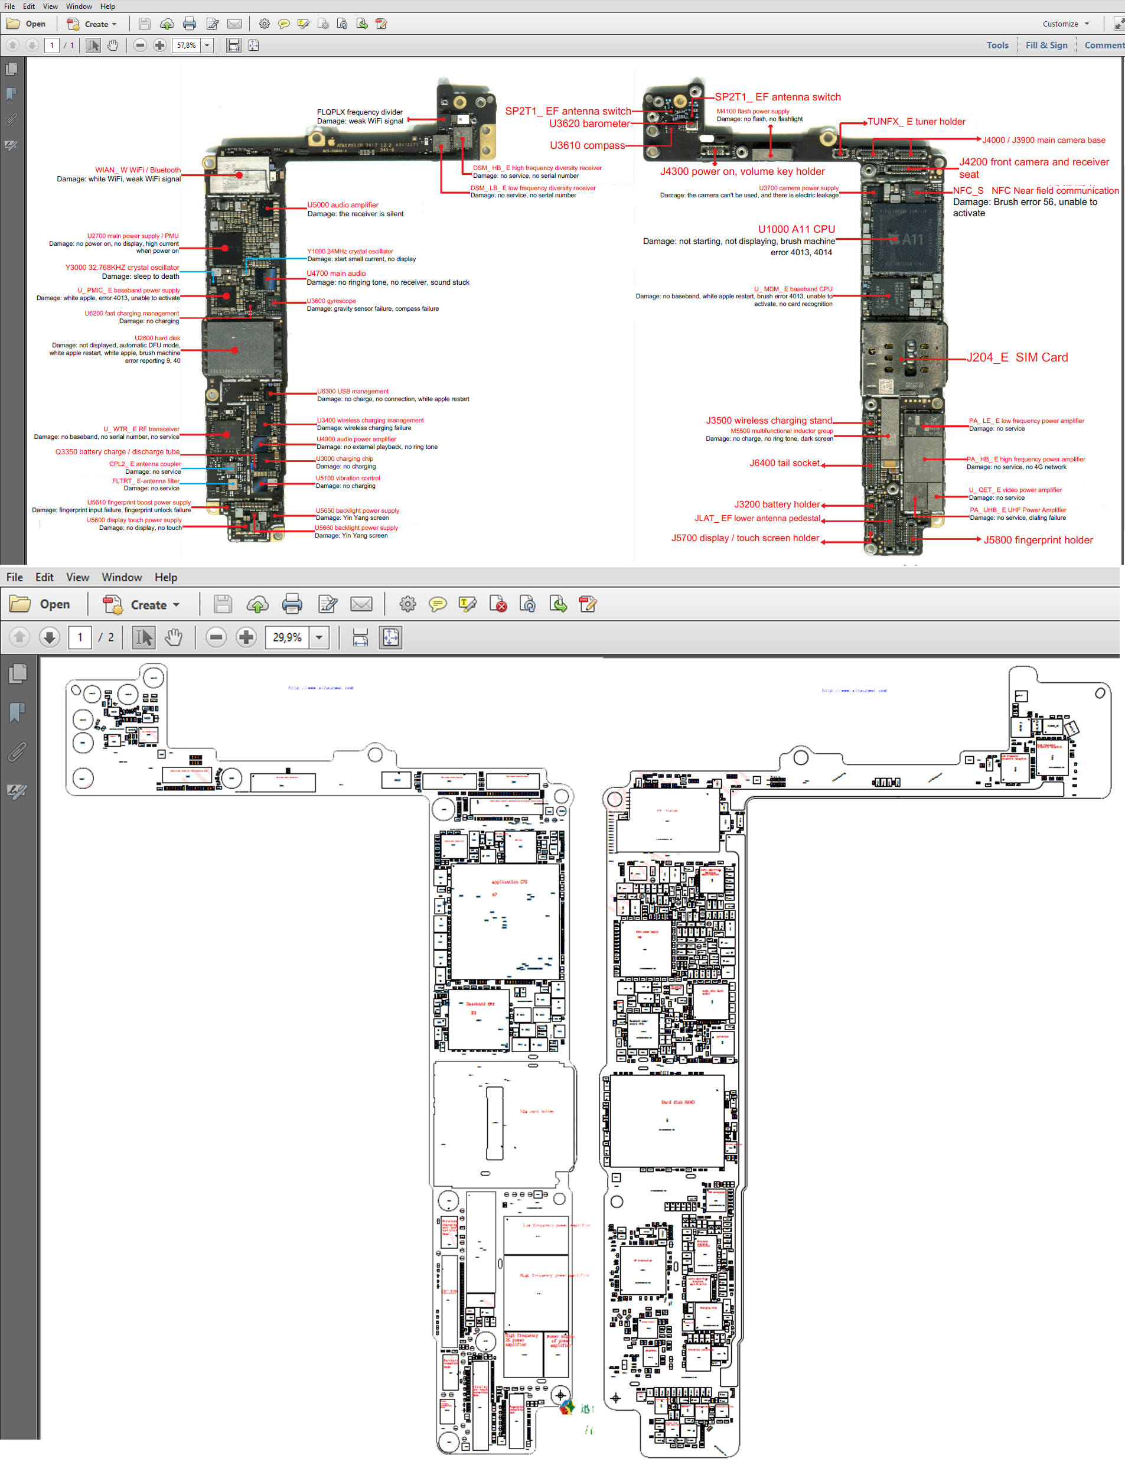Expand the Customize dropdown
The height and width of the screenshot is (1465, 1125).
1065,24
